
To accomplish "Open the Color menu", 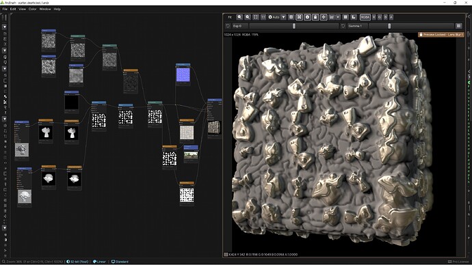I will point(33,9).
